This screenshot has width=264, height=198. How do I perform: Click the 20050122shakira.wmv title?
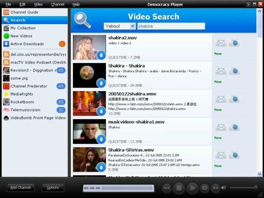click(132, 94)
